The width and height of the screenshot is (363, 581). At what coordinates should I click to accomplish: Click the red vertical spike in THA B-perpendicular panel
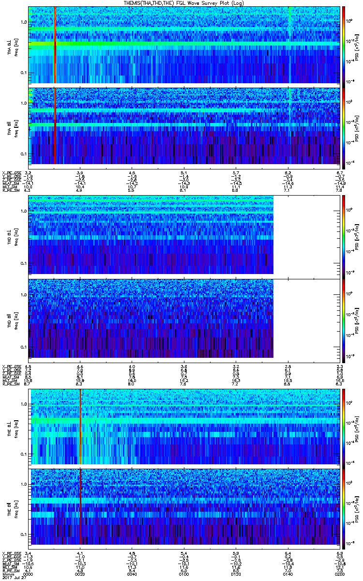55,45
